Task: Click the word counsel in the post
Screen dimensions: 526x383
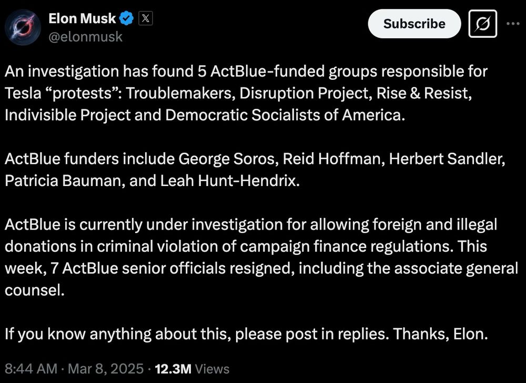Action: pos(34,291)
